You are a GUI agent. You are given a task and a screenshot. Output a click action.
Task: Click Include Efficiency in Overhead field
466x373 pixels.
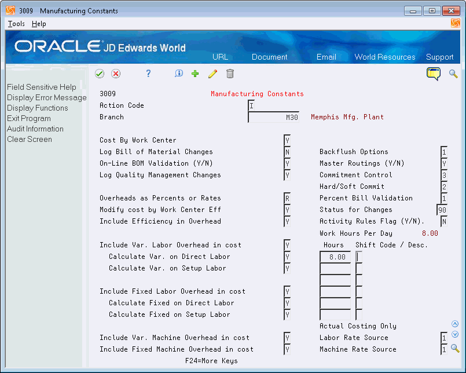(287, 222)
